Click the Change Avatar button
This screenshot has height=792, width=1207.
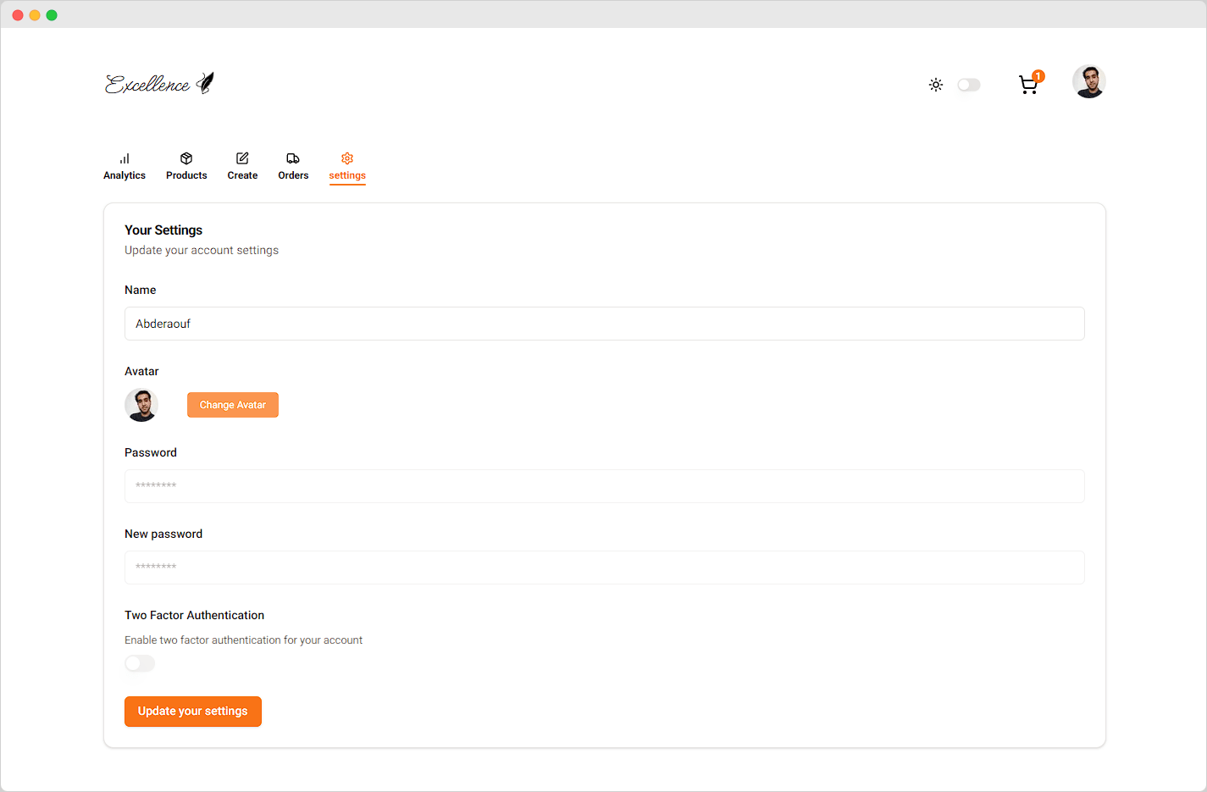point(233,405)
